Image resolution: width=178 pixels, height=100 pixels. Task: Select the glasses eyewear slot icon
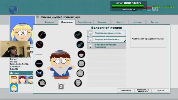pos(81,64)
